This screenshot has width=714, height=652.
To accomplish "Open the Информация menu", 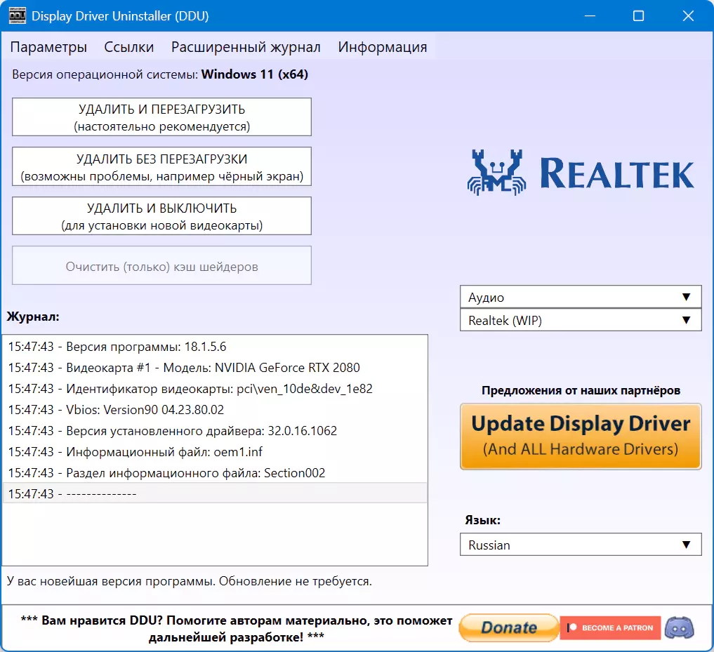I will [x=383, y=47].
